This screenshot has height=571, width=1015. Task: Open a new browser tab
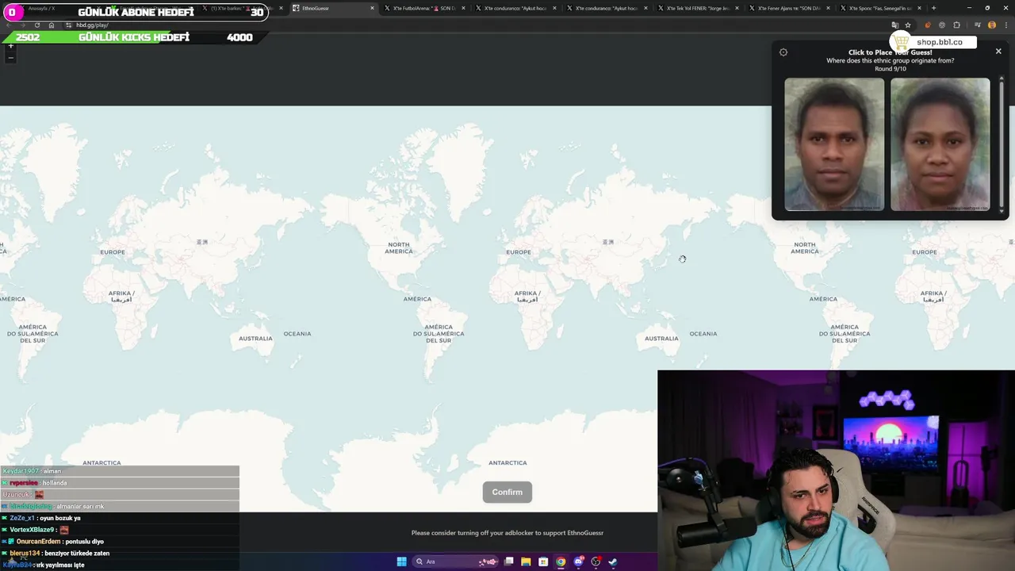tap(933, 8)
